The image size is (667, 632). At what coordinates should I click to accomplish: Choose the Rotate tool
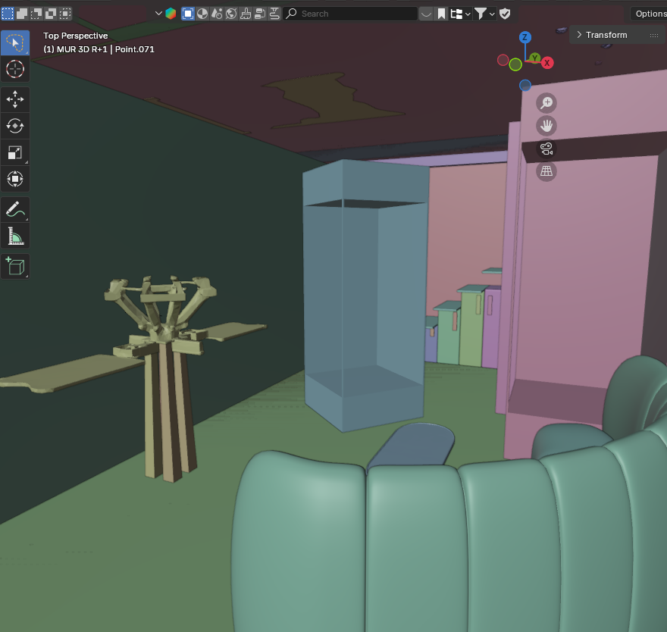coord(15,126)
